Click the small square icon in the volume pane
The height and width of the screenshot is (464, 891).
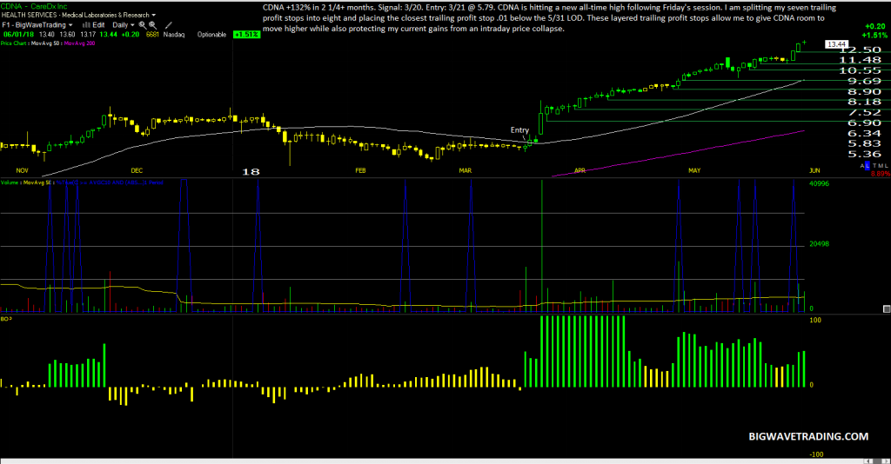[887, 308]
